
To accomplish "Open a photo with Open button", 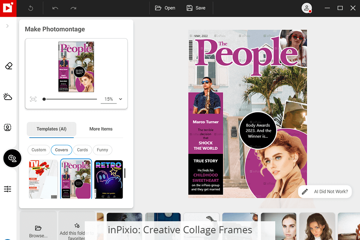I will point(165,8).
